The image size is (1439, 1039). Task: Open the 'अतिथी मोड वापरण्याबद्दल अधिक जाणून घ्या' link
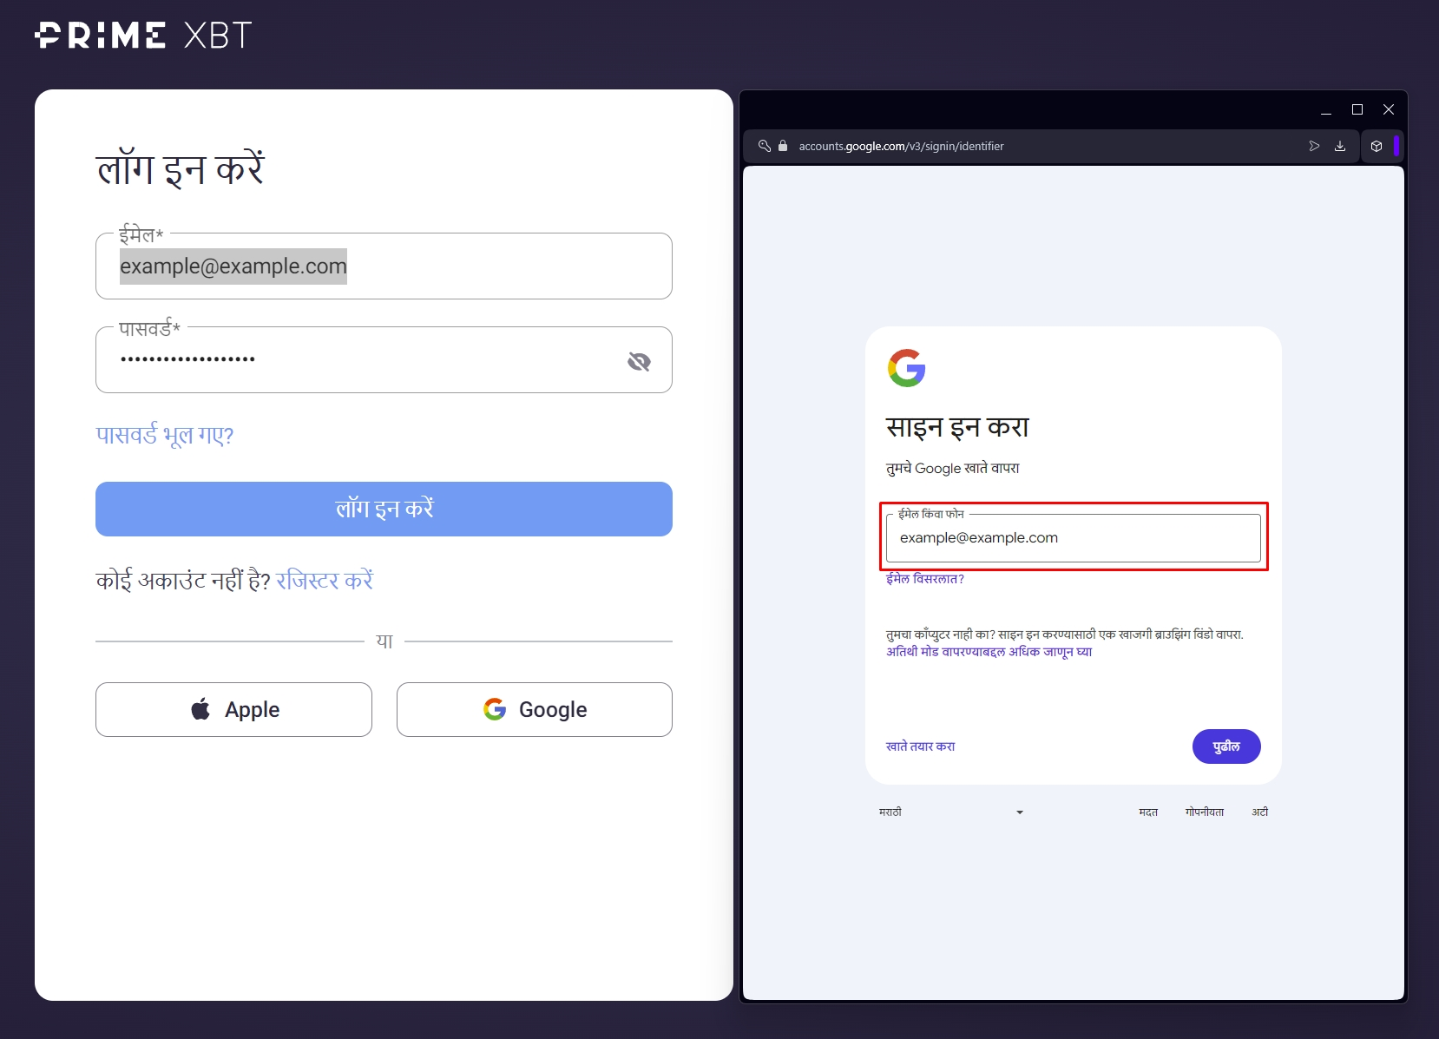989,652
